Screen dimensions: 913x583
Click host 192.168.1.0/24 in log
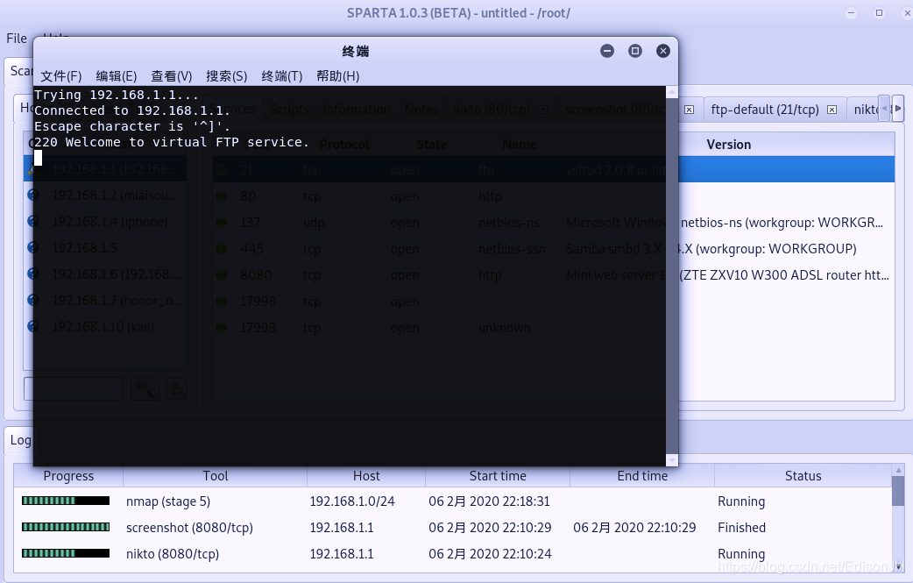351,501
